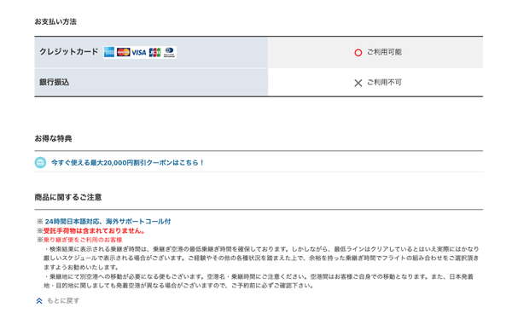This screenshot has height=319, width=512.
Task: Click the JCB card logo
Action: [x=154, y=52]
